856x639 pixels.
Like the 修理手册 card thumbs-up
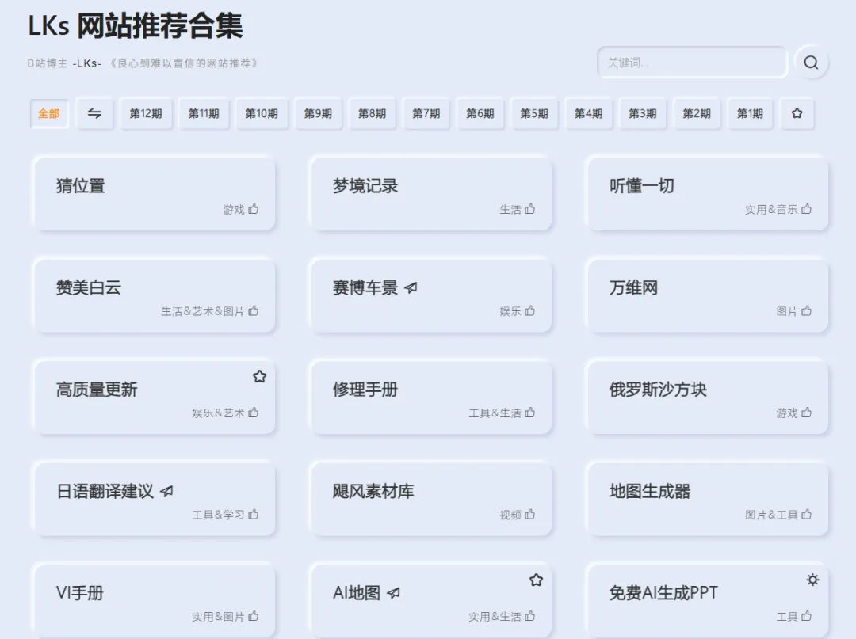[x=529, y=413]
